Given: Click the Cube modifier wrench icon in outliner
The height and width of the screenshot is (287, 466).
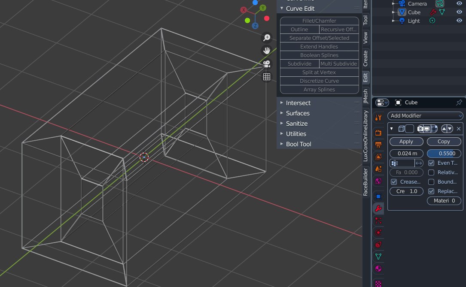Looking at the screenshot, I should click(433, 12).
